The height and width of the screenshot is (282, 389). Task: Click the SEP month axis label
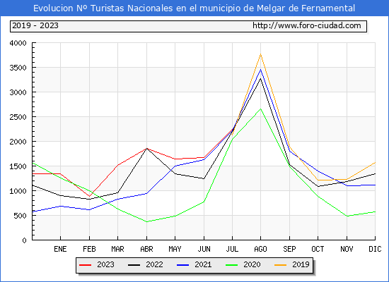289,249
